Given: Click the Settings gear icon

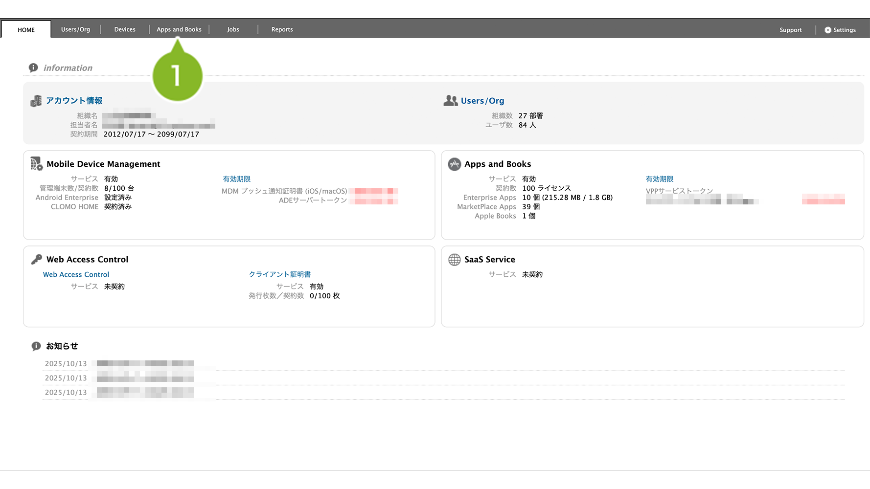Looking at the screenshot, I should (827, 30).
